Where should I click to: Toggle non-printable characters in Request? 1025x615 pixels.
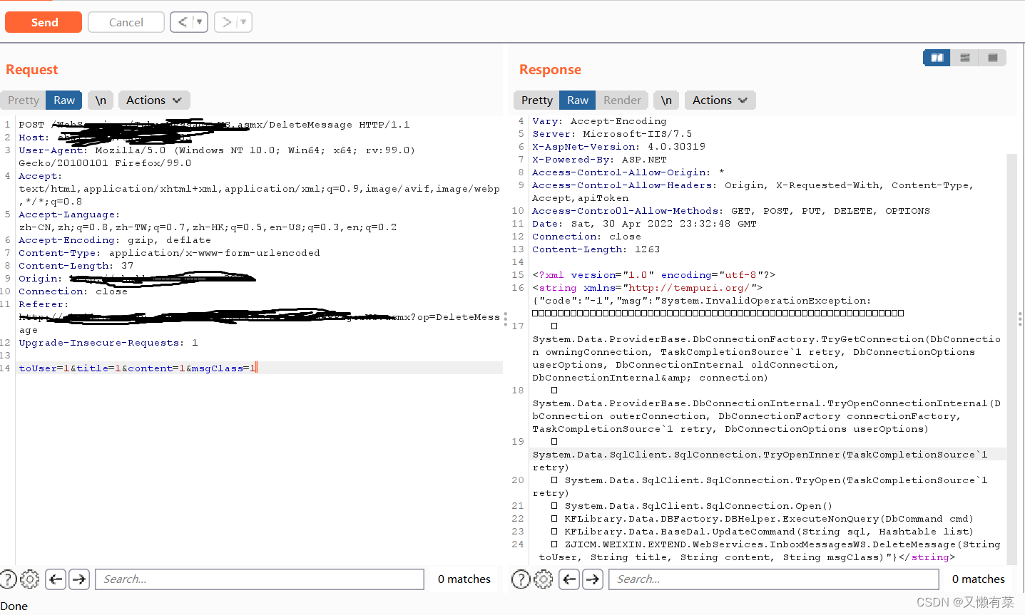click(101, 100)
